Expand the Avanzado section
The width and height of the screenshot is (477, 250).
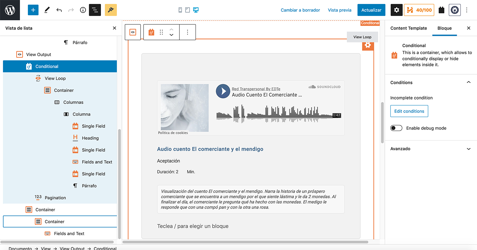[x=468, y=149]
